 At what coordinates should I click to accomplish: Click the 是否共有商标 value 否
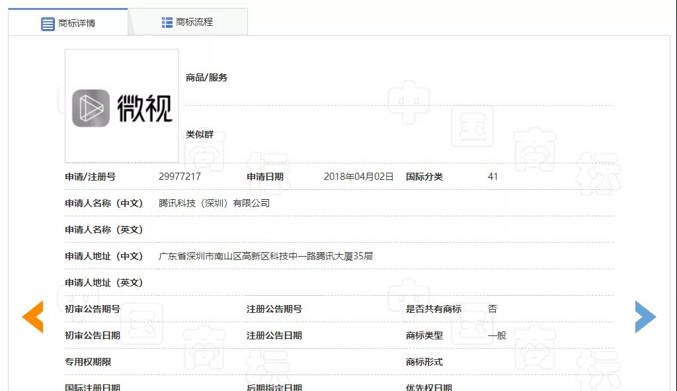click(x=493, y=308)
